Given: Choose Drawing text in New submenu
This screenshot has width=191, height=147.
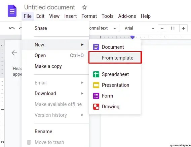Looking at the screenshot, I should tap(111, 107).
